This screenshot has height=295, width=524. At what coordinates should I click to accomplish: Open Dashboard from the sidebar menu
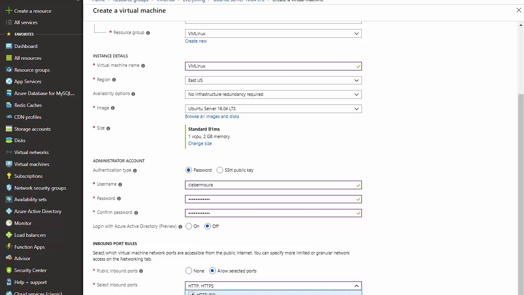pos(26,46)
